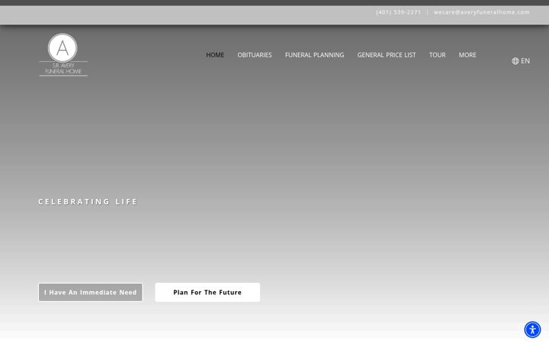Click the phone number (401) 539-2271
Image resolution: width=549 pixels, height=343 pixels.
pyautogui.click(x=399, y=12)
